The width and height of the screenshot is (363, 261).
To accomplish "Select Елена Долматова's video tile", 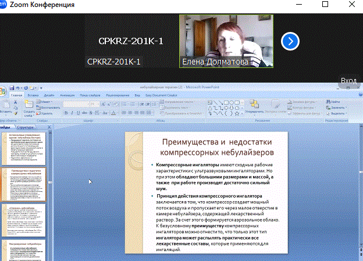I will 226,41.
